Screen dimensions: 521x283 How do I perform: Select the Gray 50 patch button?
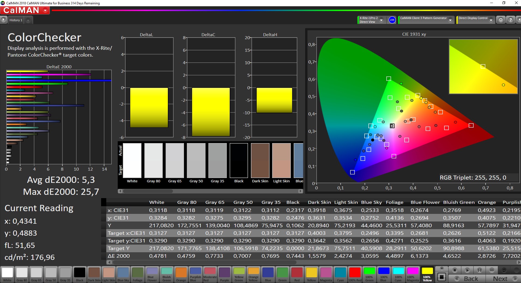pyautogui.click(x=51, y=274)
